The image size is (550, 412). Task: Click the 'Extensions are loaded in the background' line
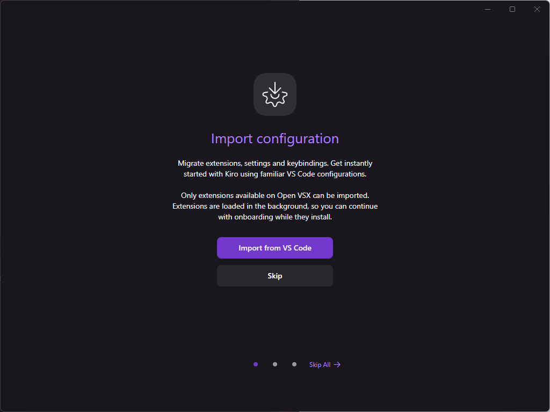point(275,206)
